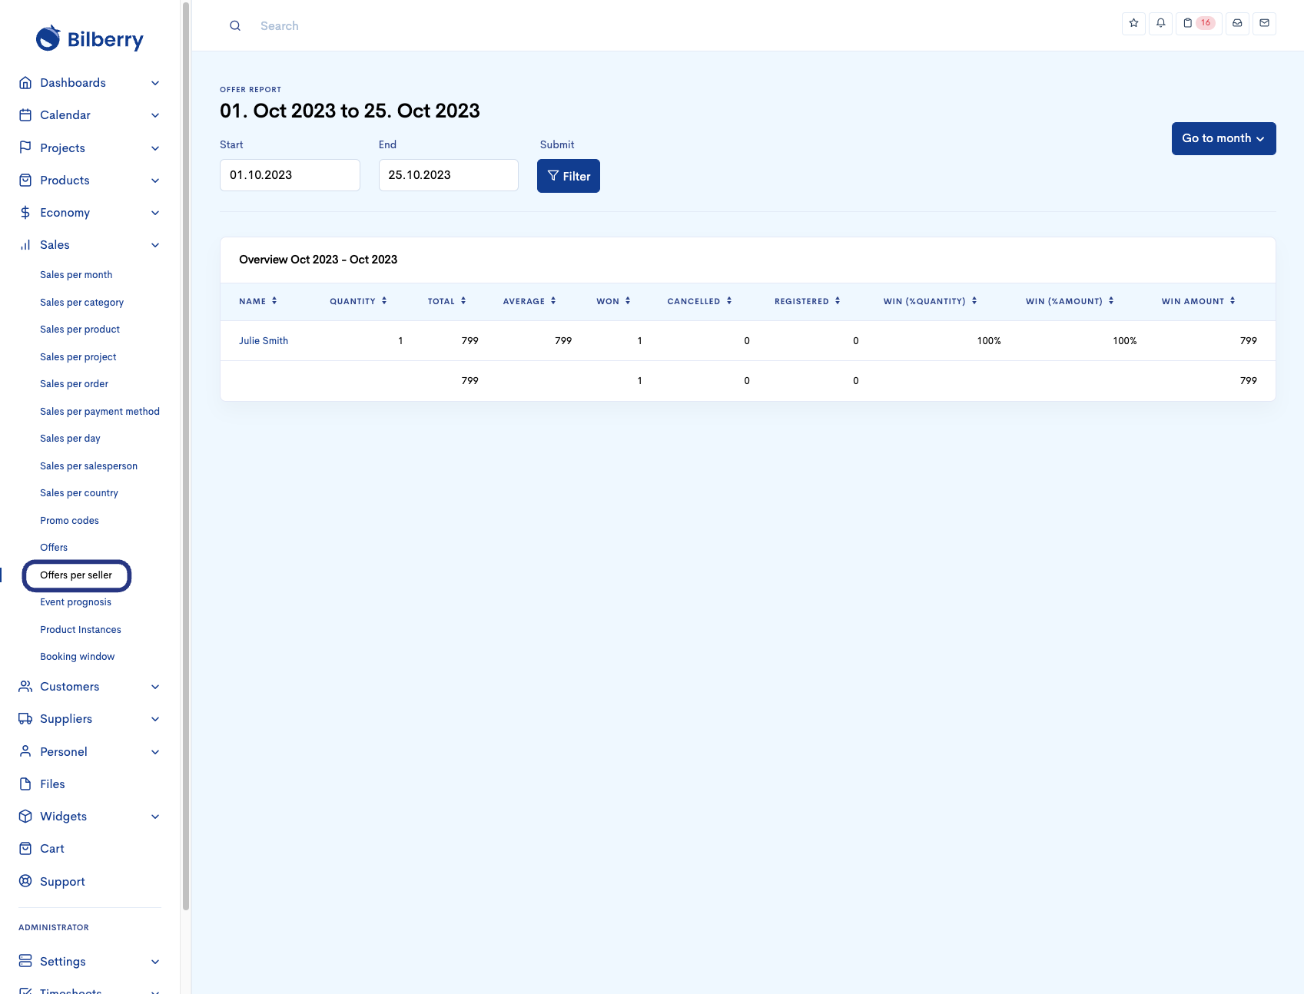Screen dimensions: 1304x994
Task: Click the inbox tray icon
Action: 1237,23
